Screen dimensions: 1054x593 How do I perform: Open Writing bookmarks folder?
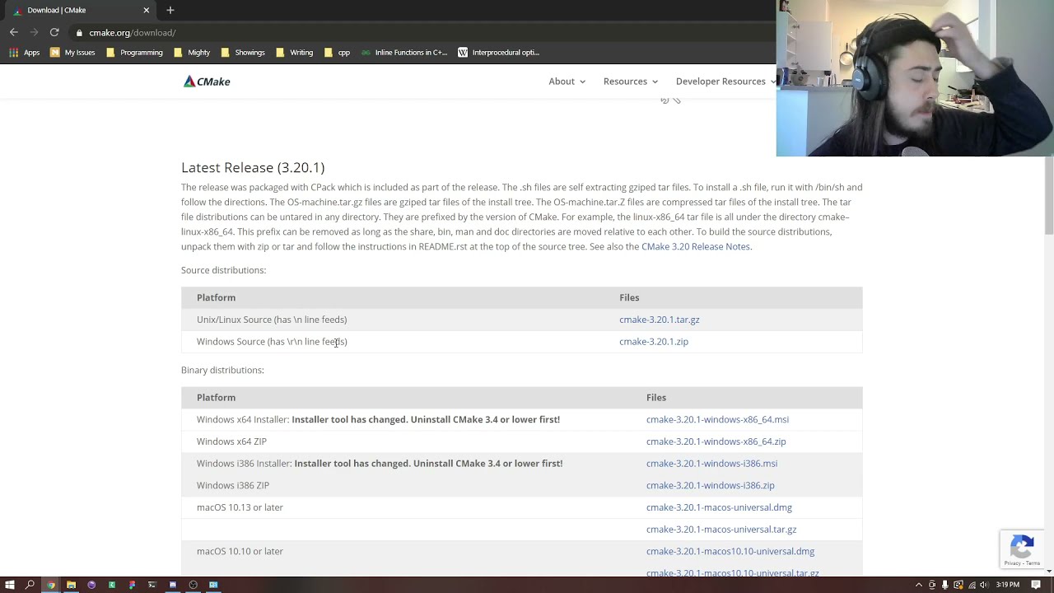click(294, 52)
